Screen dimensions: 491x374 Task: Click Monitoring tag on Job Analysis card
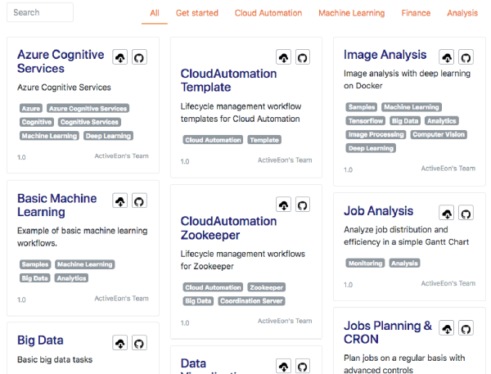[366, 264]
